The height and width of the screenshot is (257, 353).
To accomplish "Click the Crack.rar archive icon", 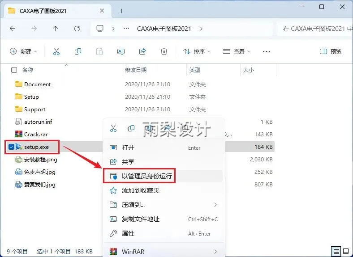I will 19,134.
